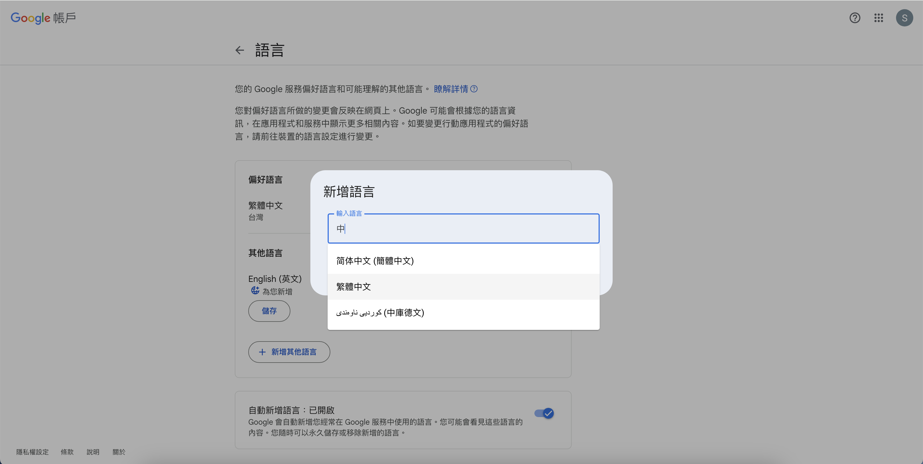Click the 儲存 button under English
The height and width of the screenshot is (464, 923).
[x=269, y=311]
